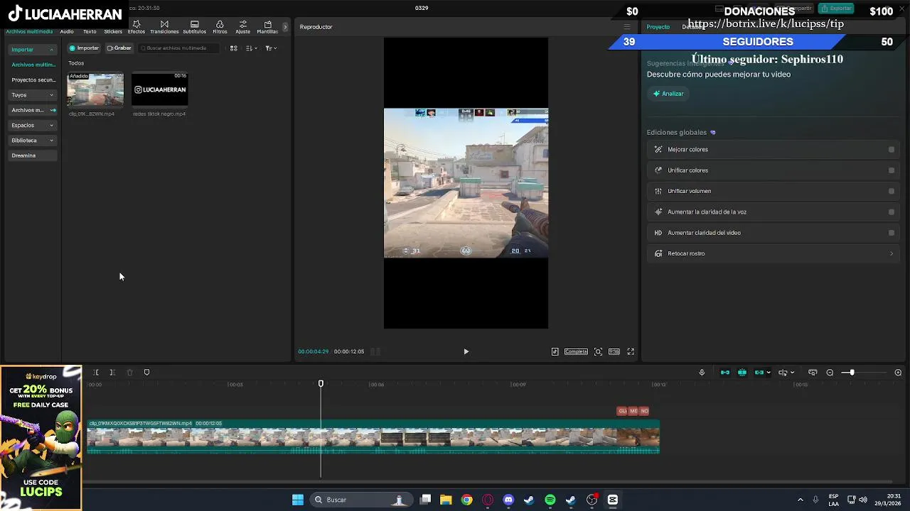Image resolution: width=910 pixels, height=511 pixels.
Task: Click the split-left trim icon in timeline toolbar
Action: pyautogui.click(x=95, y=373)
